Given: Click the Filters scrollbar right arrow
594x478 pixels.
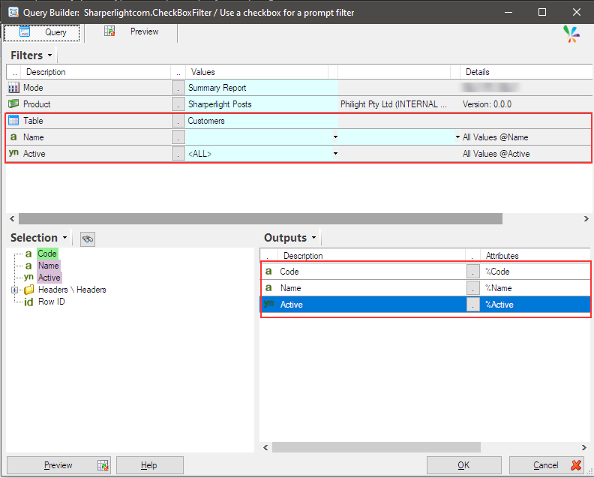Looking at the screenshot, I should (586, 218).
